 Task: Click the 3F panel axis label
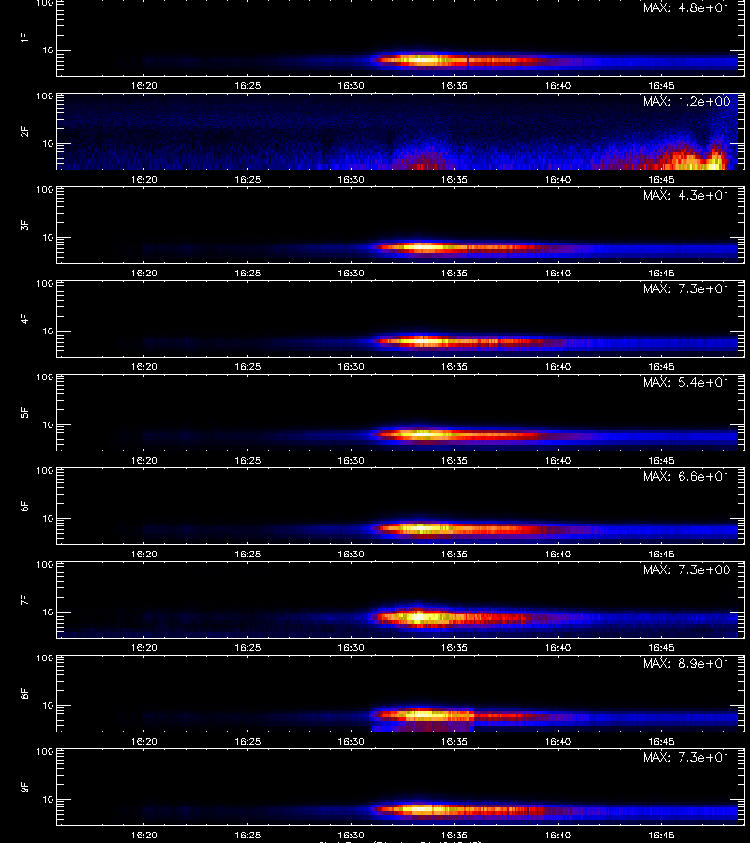pyautogui.click(x=24, y=225)
